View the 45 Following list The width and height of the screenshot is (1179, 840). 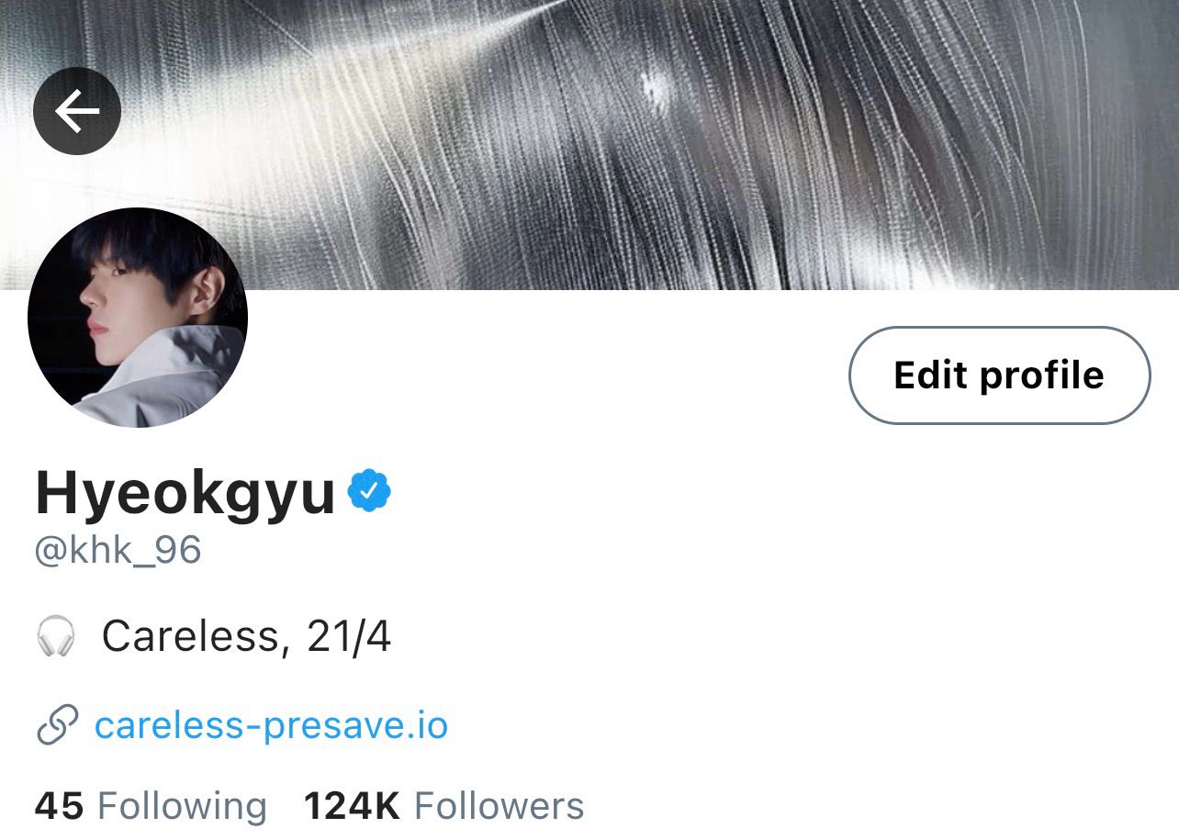click(x=151, y=806)
